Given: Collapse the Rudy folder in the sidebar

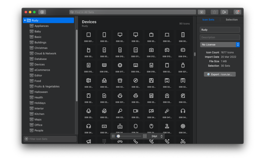Looking at the screenshot, I should [x=25, y=20].
